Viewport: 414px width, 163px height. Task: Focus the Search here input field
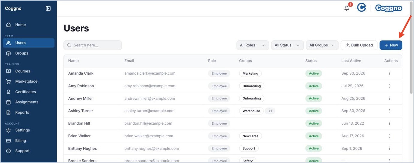coord(93,45)
